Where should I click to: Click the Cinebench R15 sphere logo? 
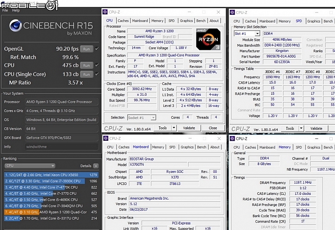15,26
